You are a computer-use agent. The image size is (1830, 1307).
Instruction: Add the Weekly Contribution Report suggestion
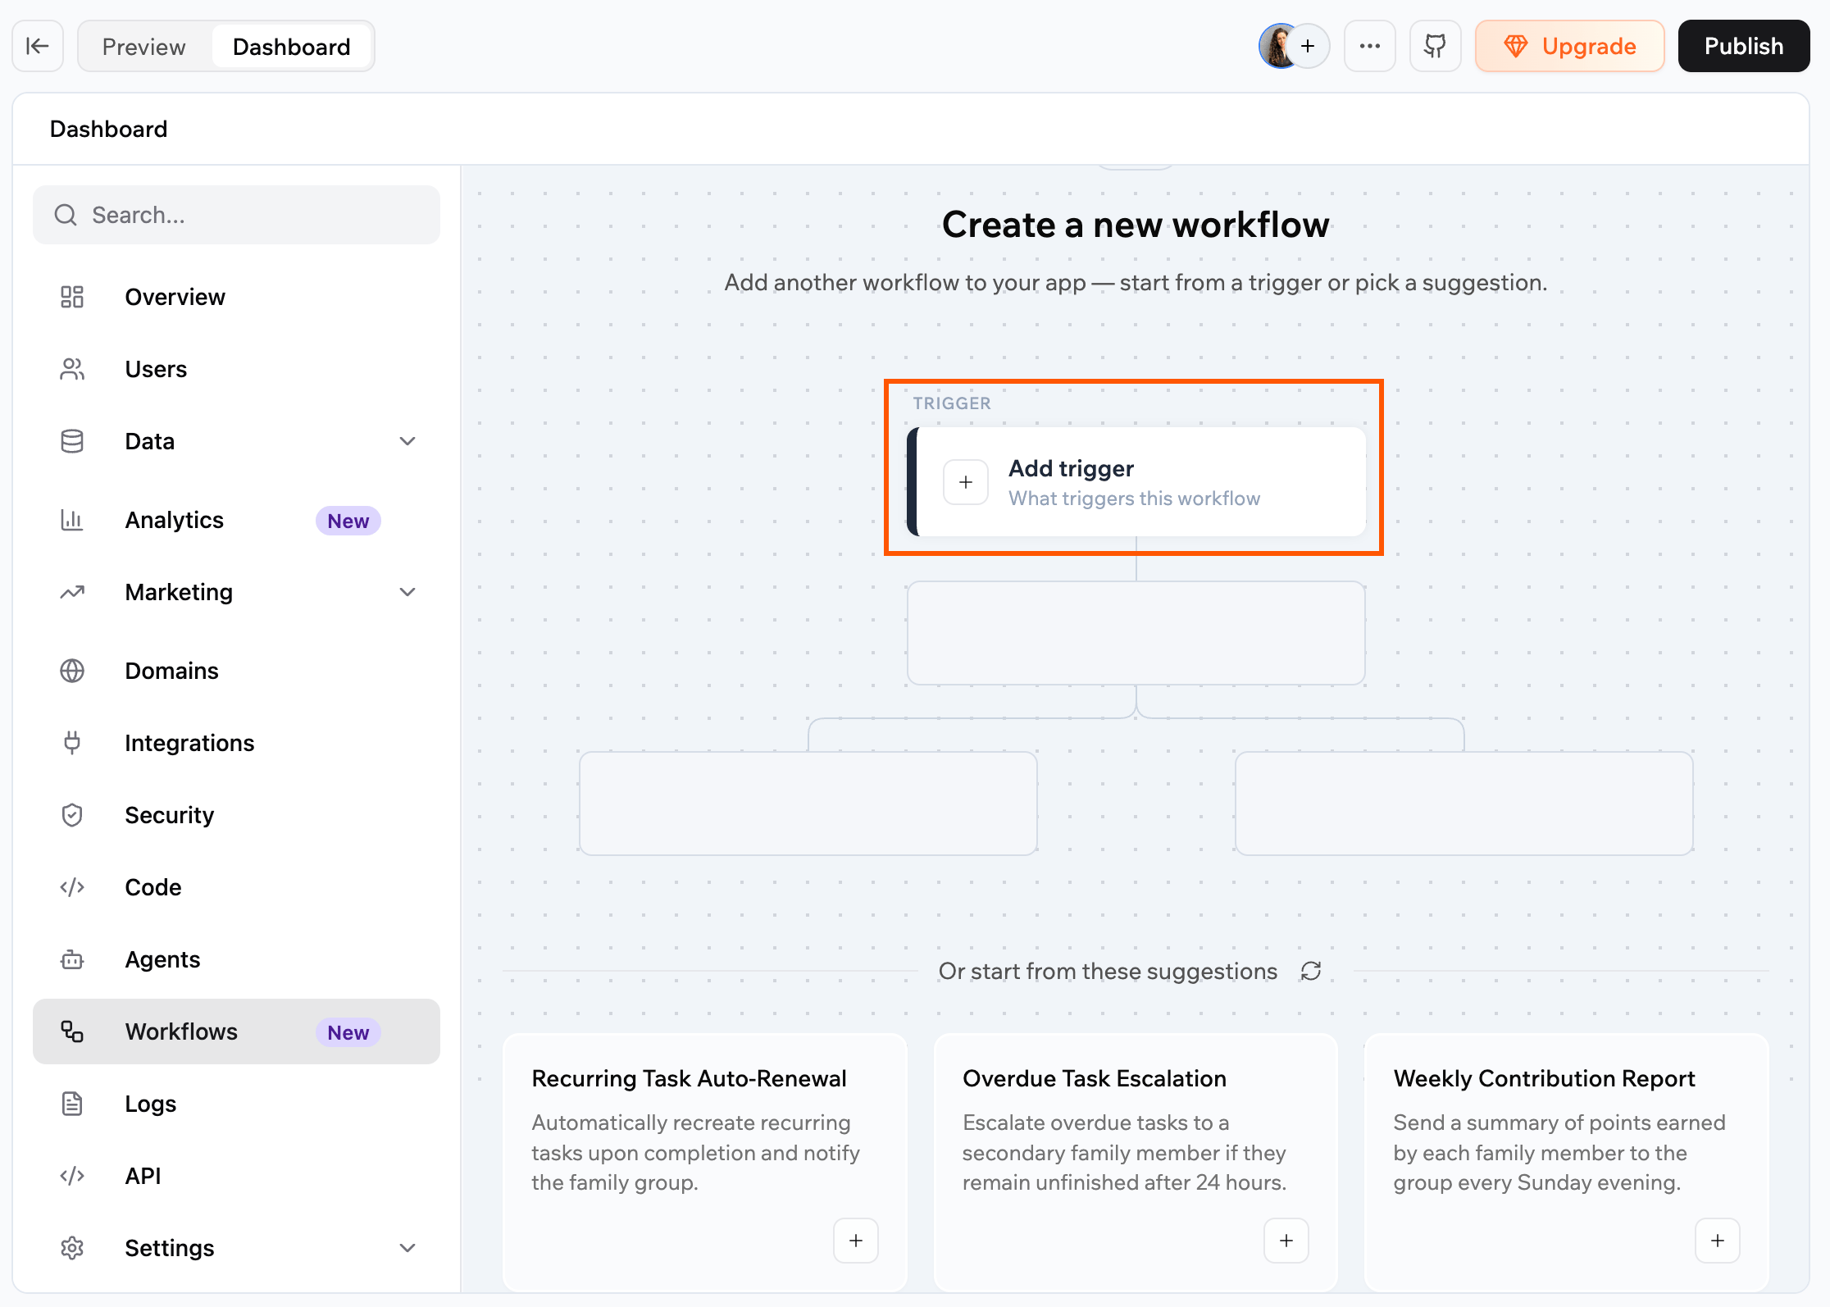(x=1718, y=1241)
